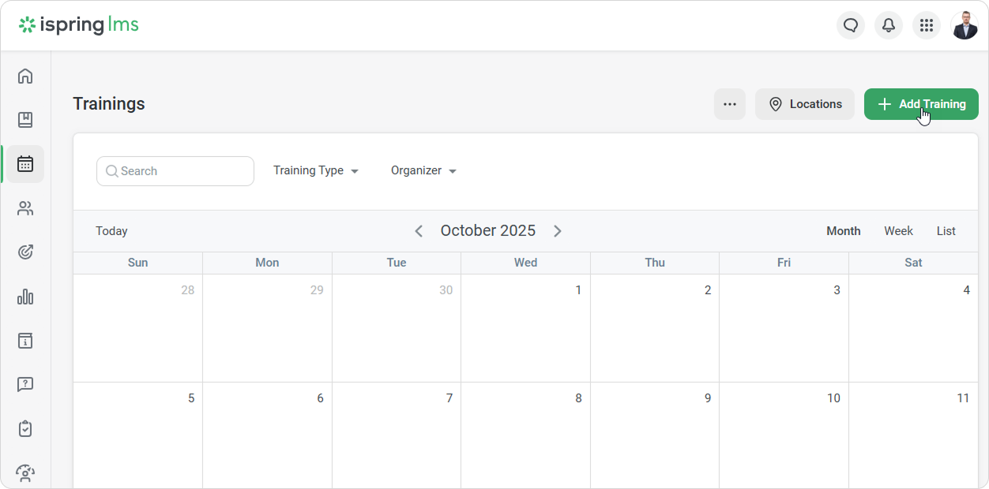Screen dimensions: 989x489
Task: Open the Home icon in sidebar
Action: click(25, 77)
